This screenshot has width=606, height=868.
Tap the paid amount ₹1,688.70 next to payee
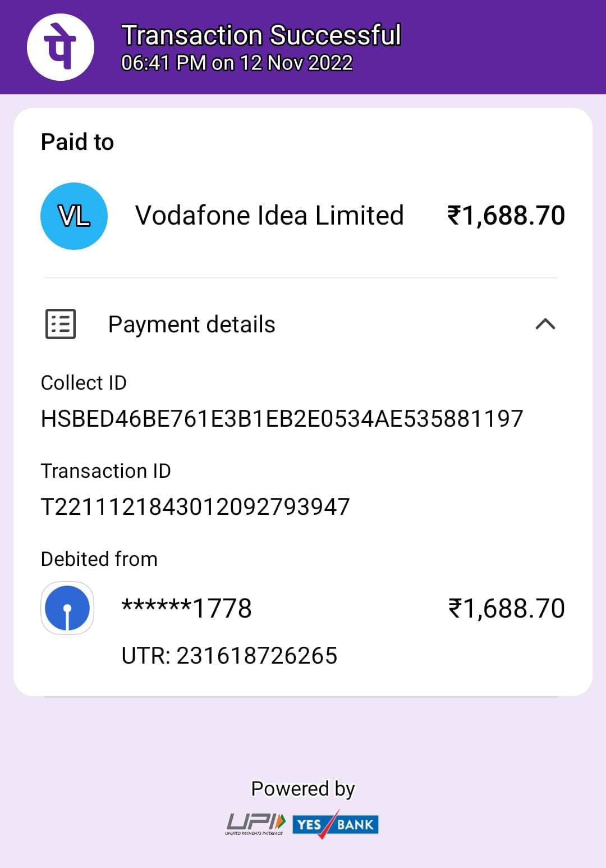tap(506, 216)
